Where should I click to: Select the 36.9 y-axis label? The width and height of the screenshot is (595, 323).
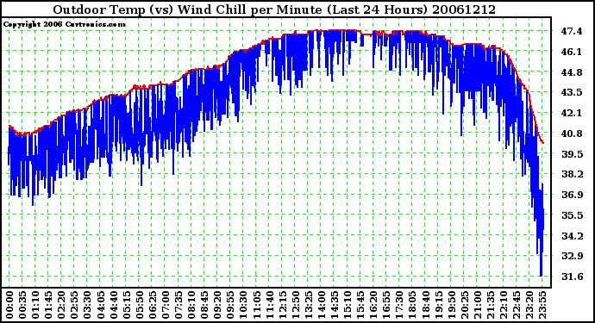(572, 195)
